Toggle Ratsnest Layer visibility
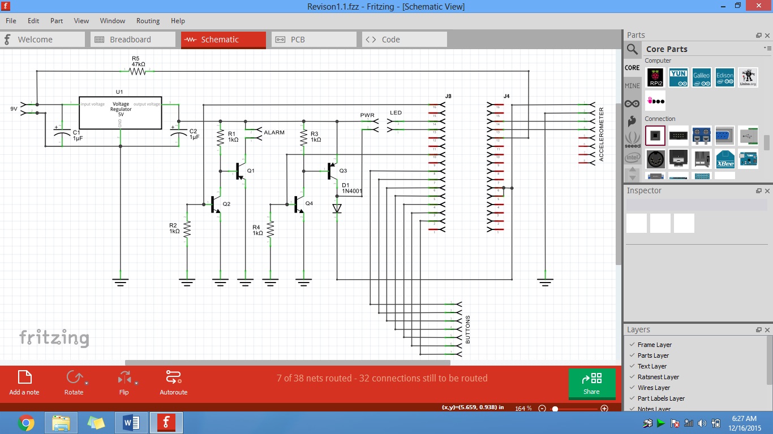773x434 pixels. click(x=632, y=377)
